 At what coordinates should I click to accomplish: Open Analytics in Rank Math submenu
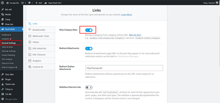[5, 39]
